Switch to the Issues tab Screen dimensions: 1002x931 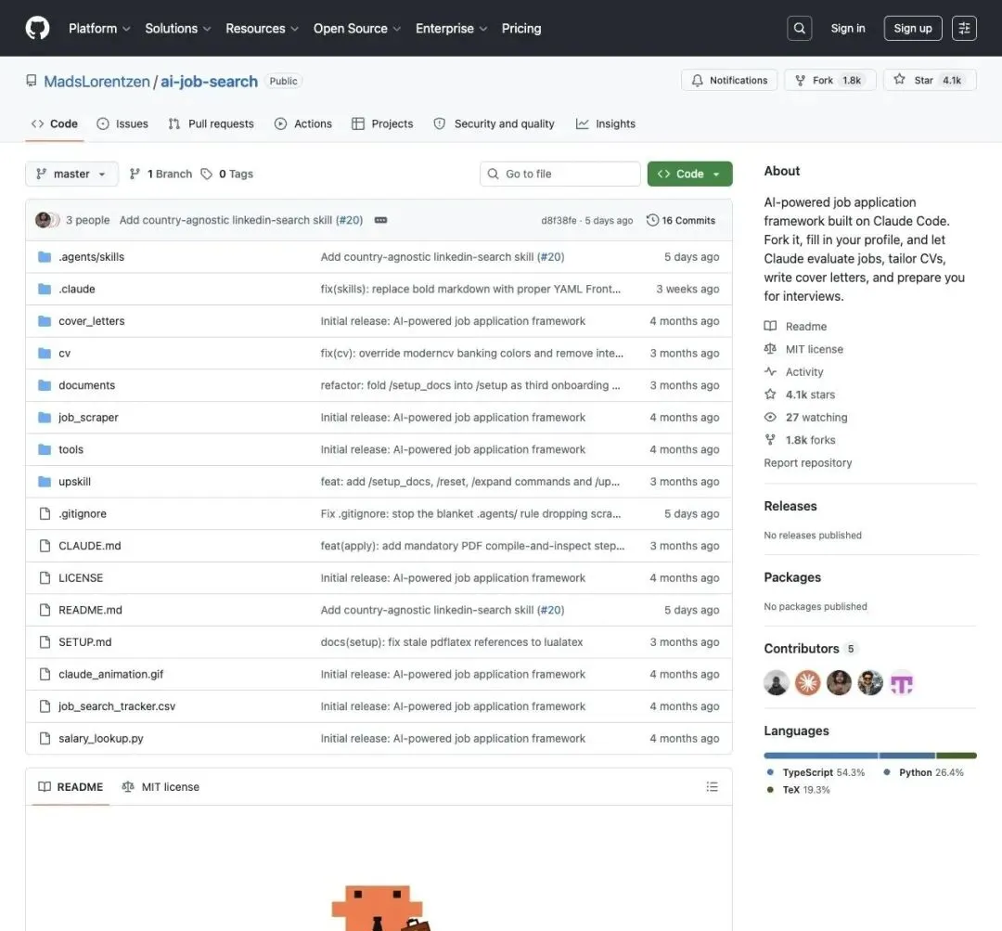[122, 124]
